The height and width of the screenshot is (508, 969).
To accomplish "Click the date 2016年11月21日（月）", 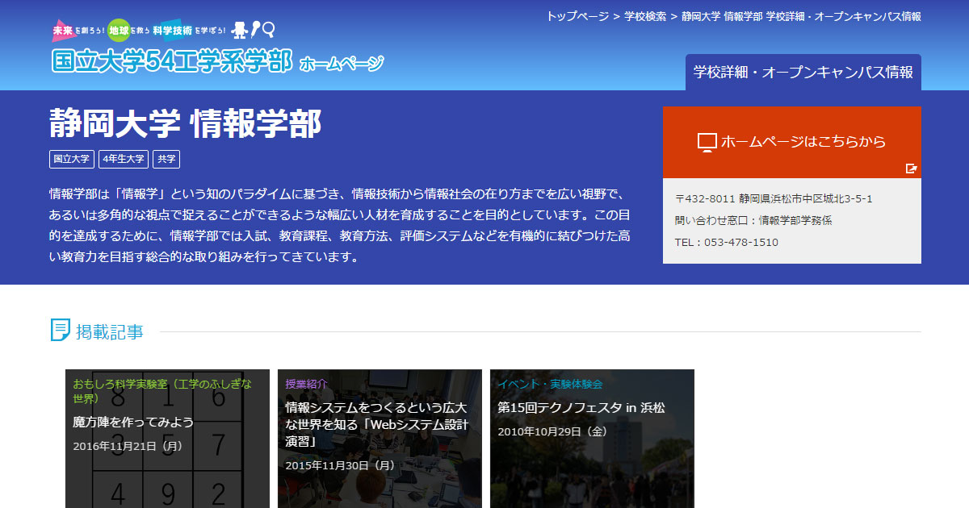I will 128,445.
